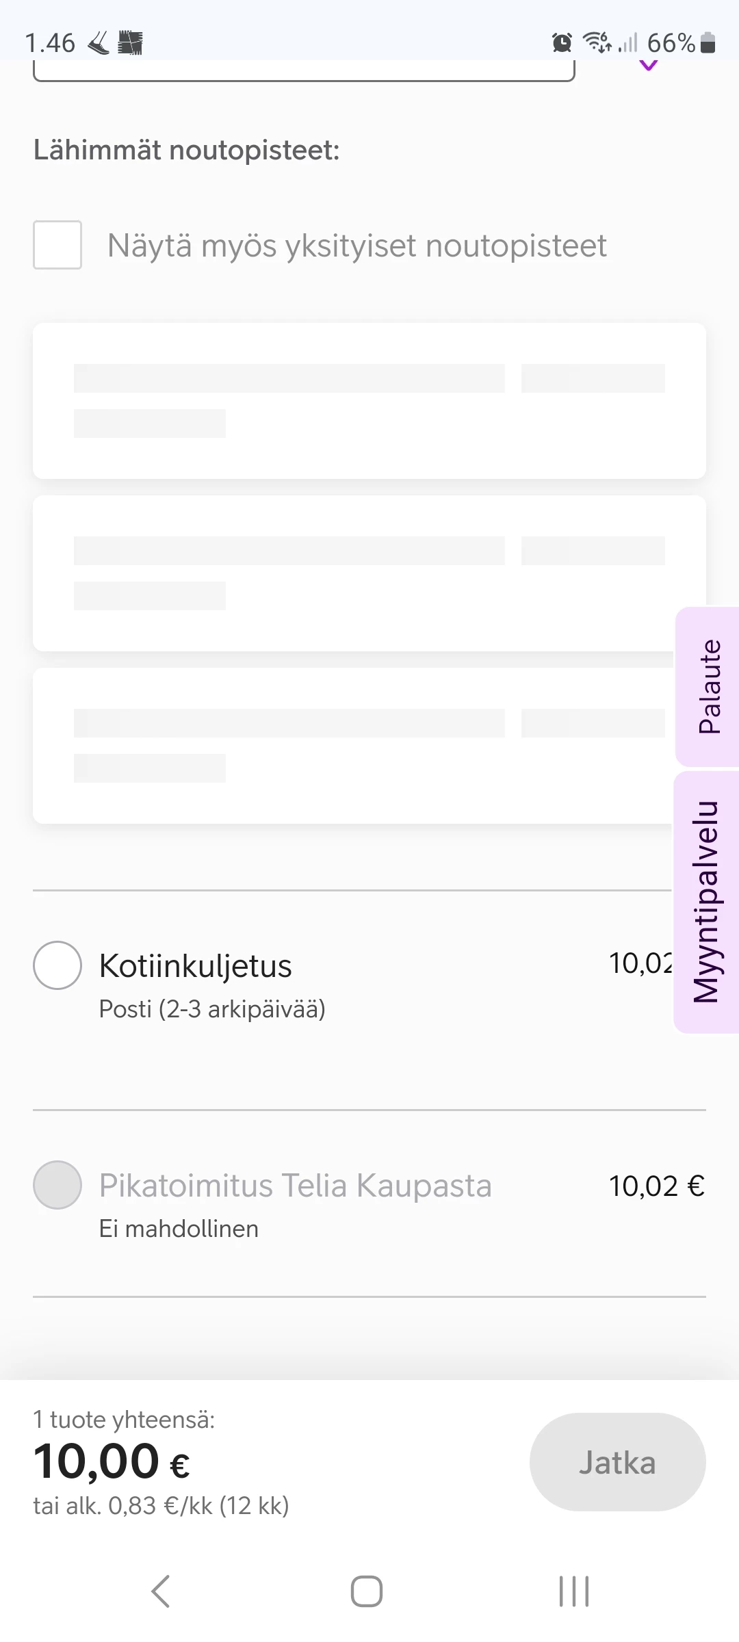
Task: Open the Palaute side tab
Action: pos(709,686)
